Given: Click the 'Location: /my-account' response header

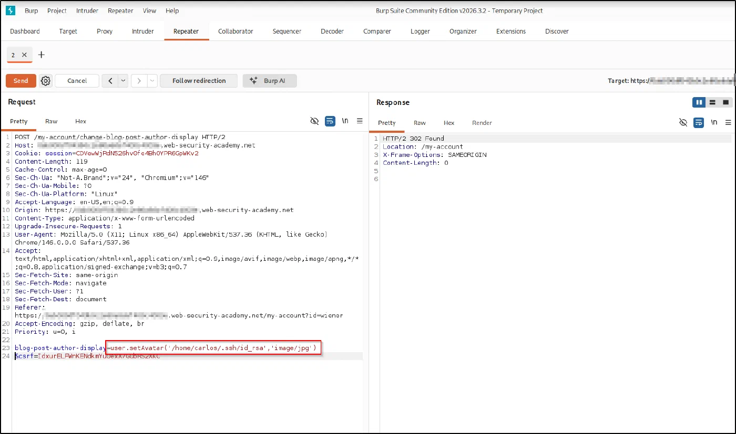Looking at the screenshot, I should [x=423, y=147].
